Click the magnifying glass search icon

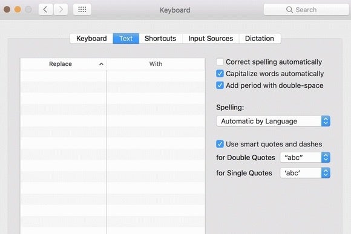pyautogui.click(x=289, y=10)
